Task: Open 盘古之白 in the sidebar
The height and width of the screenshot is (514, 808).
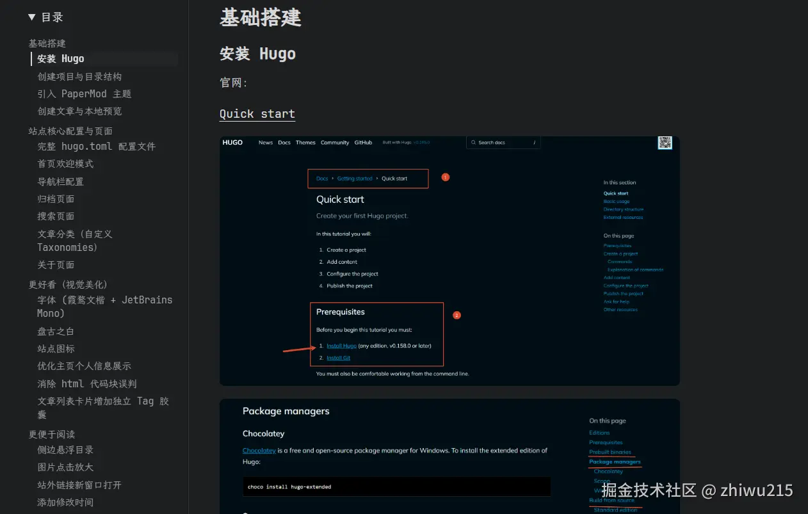Action: [56, 332]
